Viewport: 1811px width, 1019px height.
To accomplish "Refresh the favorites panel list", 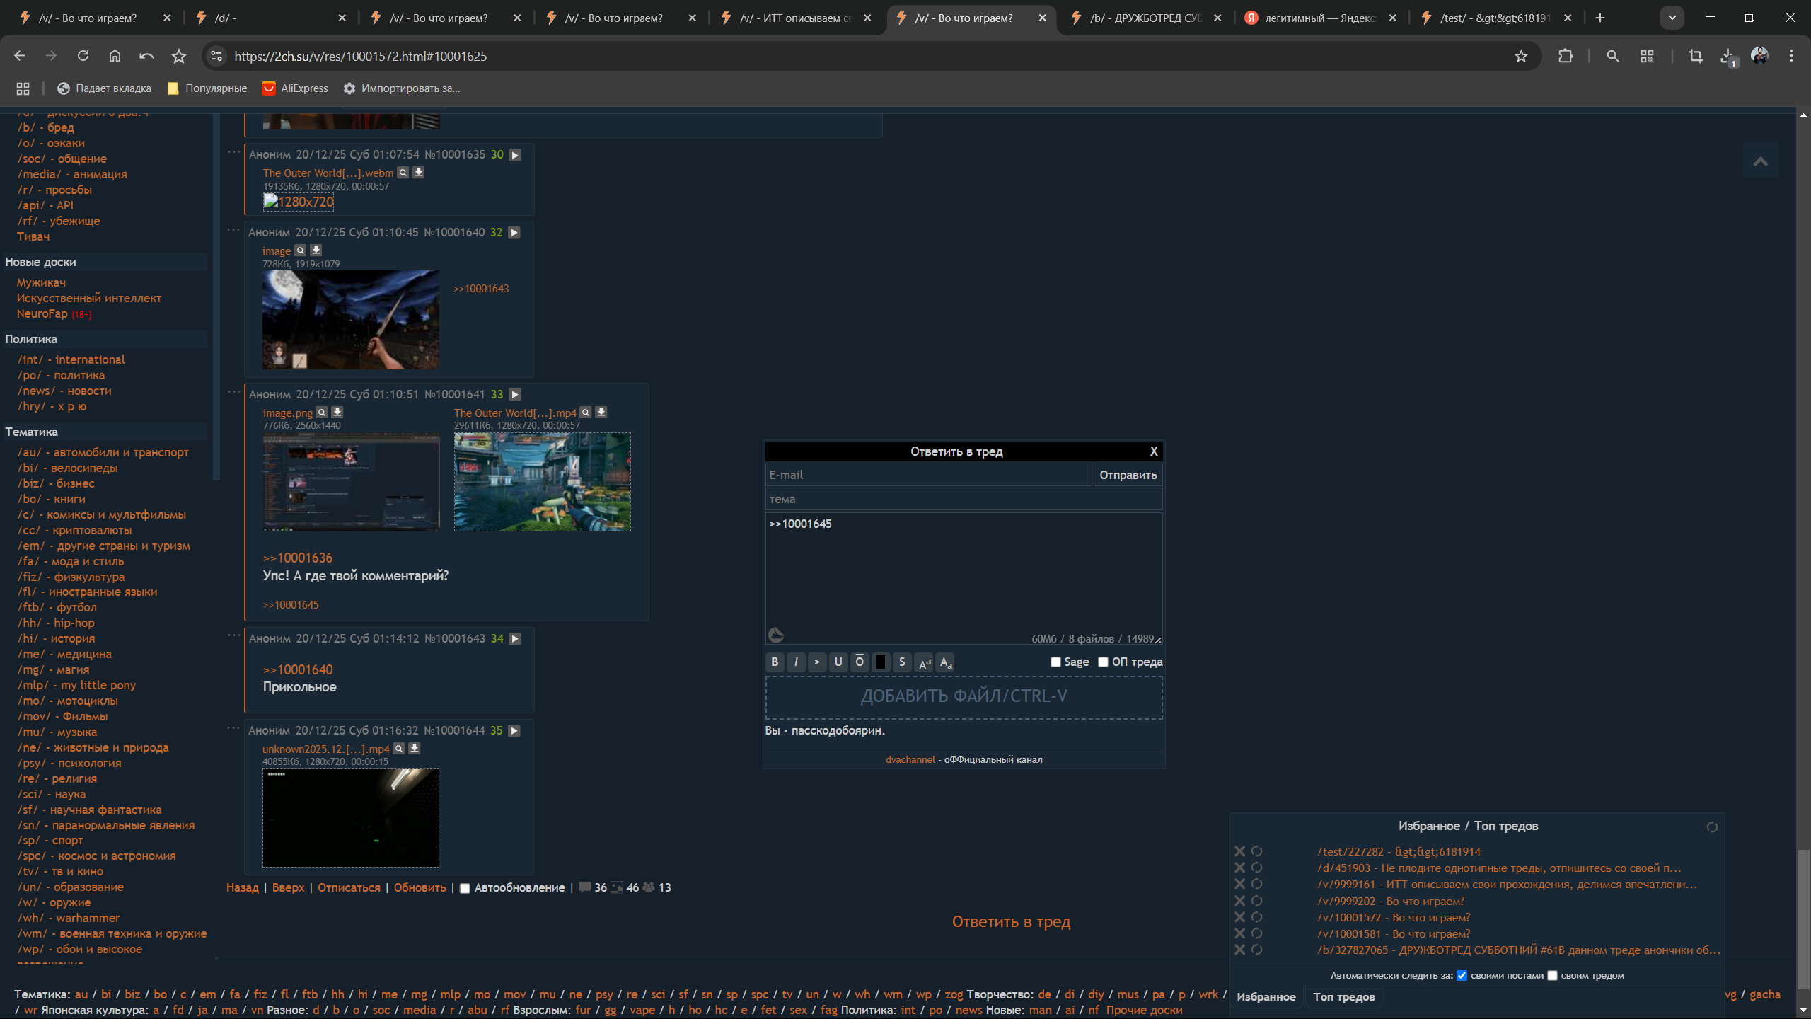I will (x=1712, y=827).
